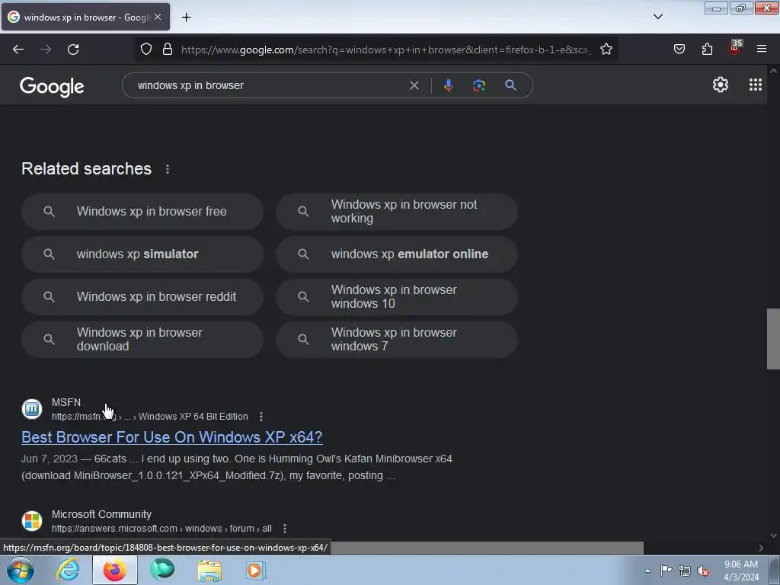The width and height of the screenshot is (780, 585).
Task: Click the 'Jun 7, 2023' result snippet
Action: [x=237, y=467]
